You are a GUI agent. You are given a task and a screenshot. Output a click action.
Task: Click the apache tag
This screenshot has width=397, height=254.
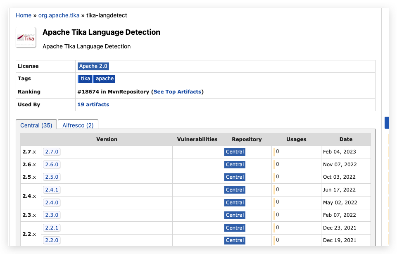click(x=104, y=79)
